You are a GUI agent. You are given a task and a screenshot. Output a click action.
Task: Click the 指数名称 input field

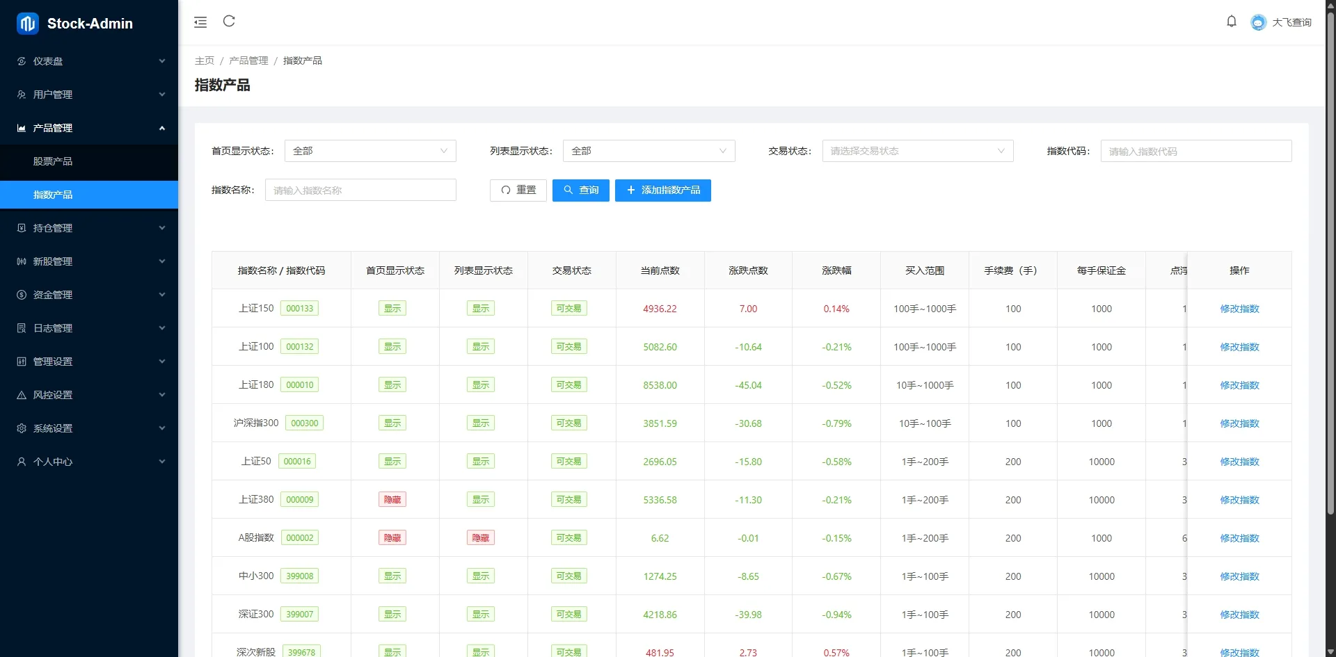(x=360, y=190)
